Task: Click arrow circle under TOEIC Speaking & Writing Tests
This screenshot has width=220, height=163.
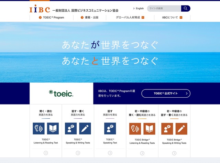Action: click(78, 153)
